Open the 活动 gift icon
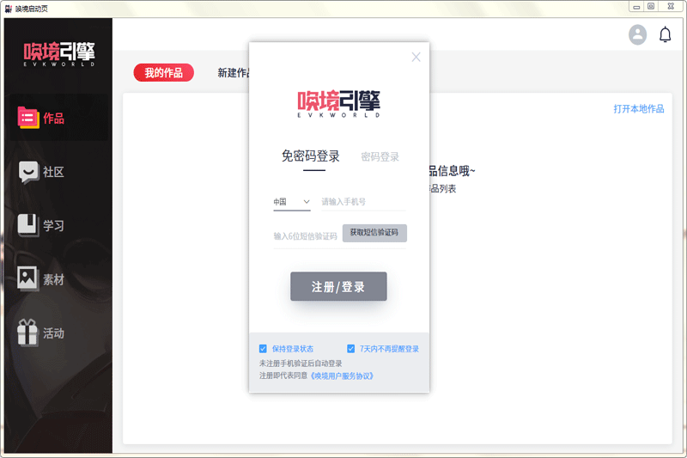687x458 pixels. point(27,333)
